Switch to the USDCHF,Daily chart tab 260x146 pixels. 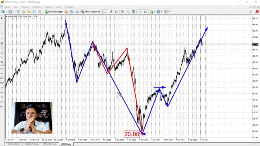pyautogui.click(x=32, y=144)
